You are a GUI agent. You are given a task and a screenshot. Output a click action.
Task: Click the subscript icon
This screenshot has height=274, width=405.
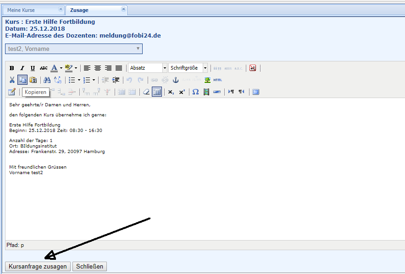tap(171, 92)
